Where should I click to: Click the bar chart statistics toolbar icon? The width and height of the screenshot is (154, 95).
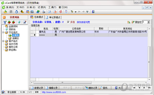(32, 12)
